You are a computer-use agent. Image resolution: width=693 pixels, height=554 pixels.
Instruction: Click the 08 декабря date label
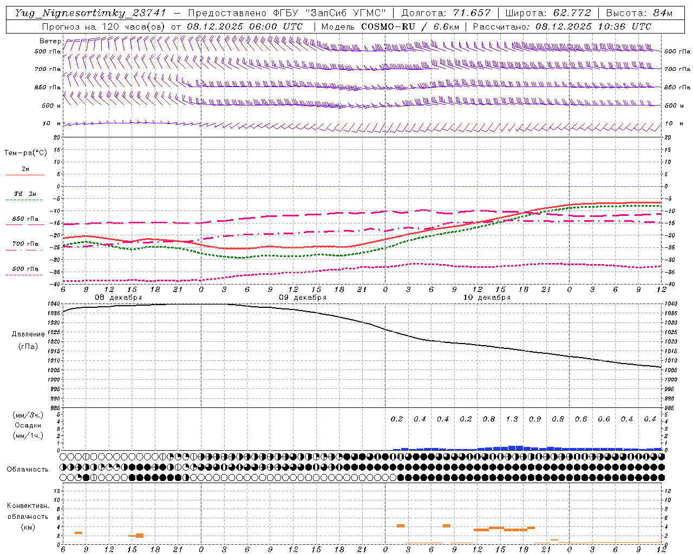[119, 298]
